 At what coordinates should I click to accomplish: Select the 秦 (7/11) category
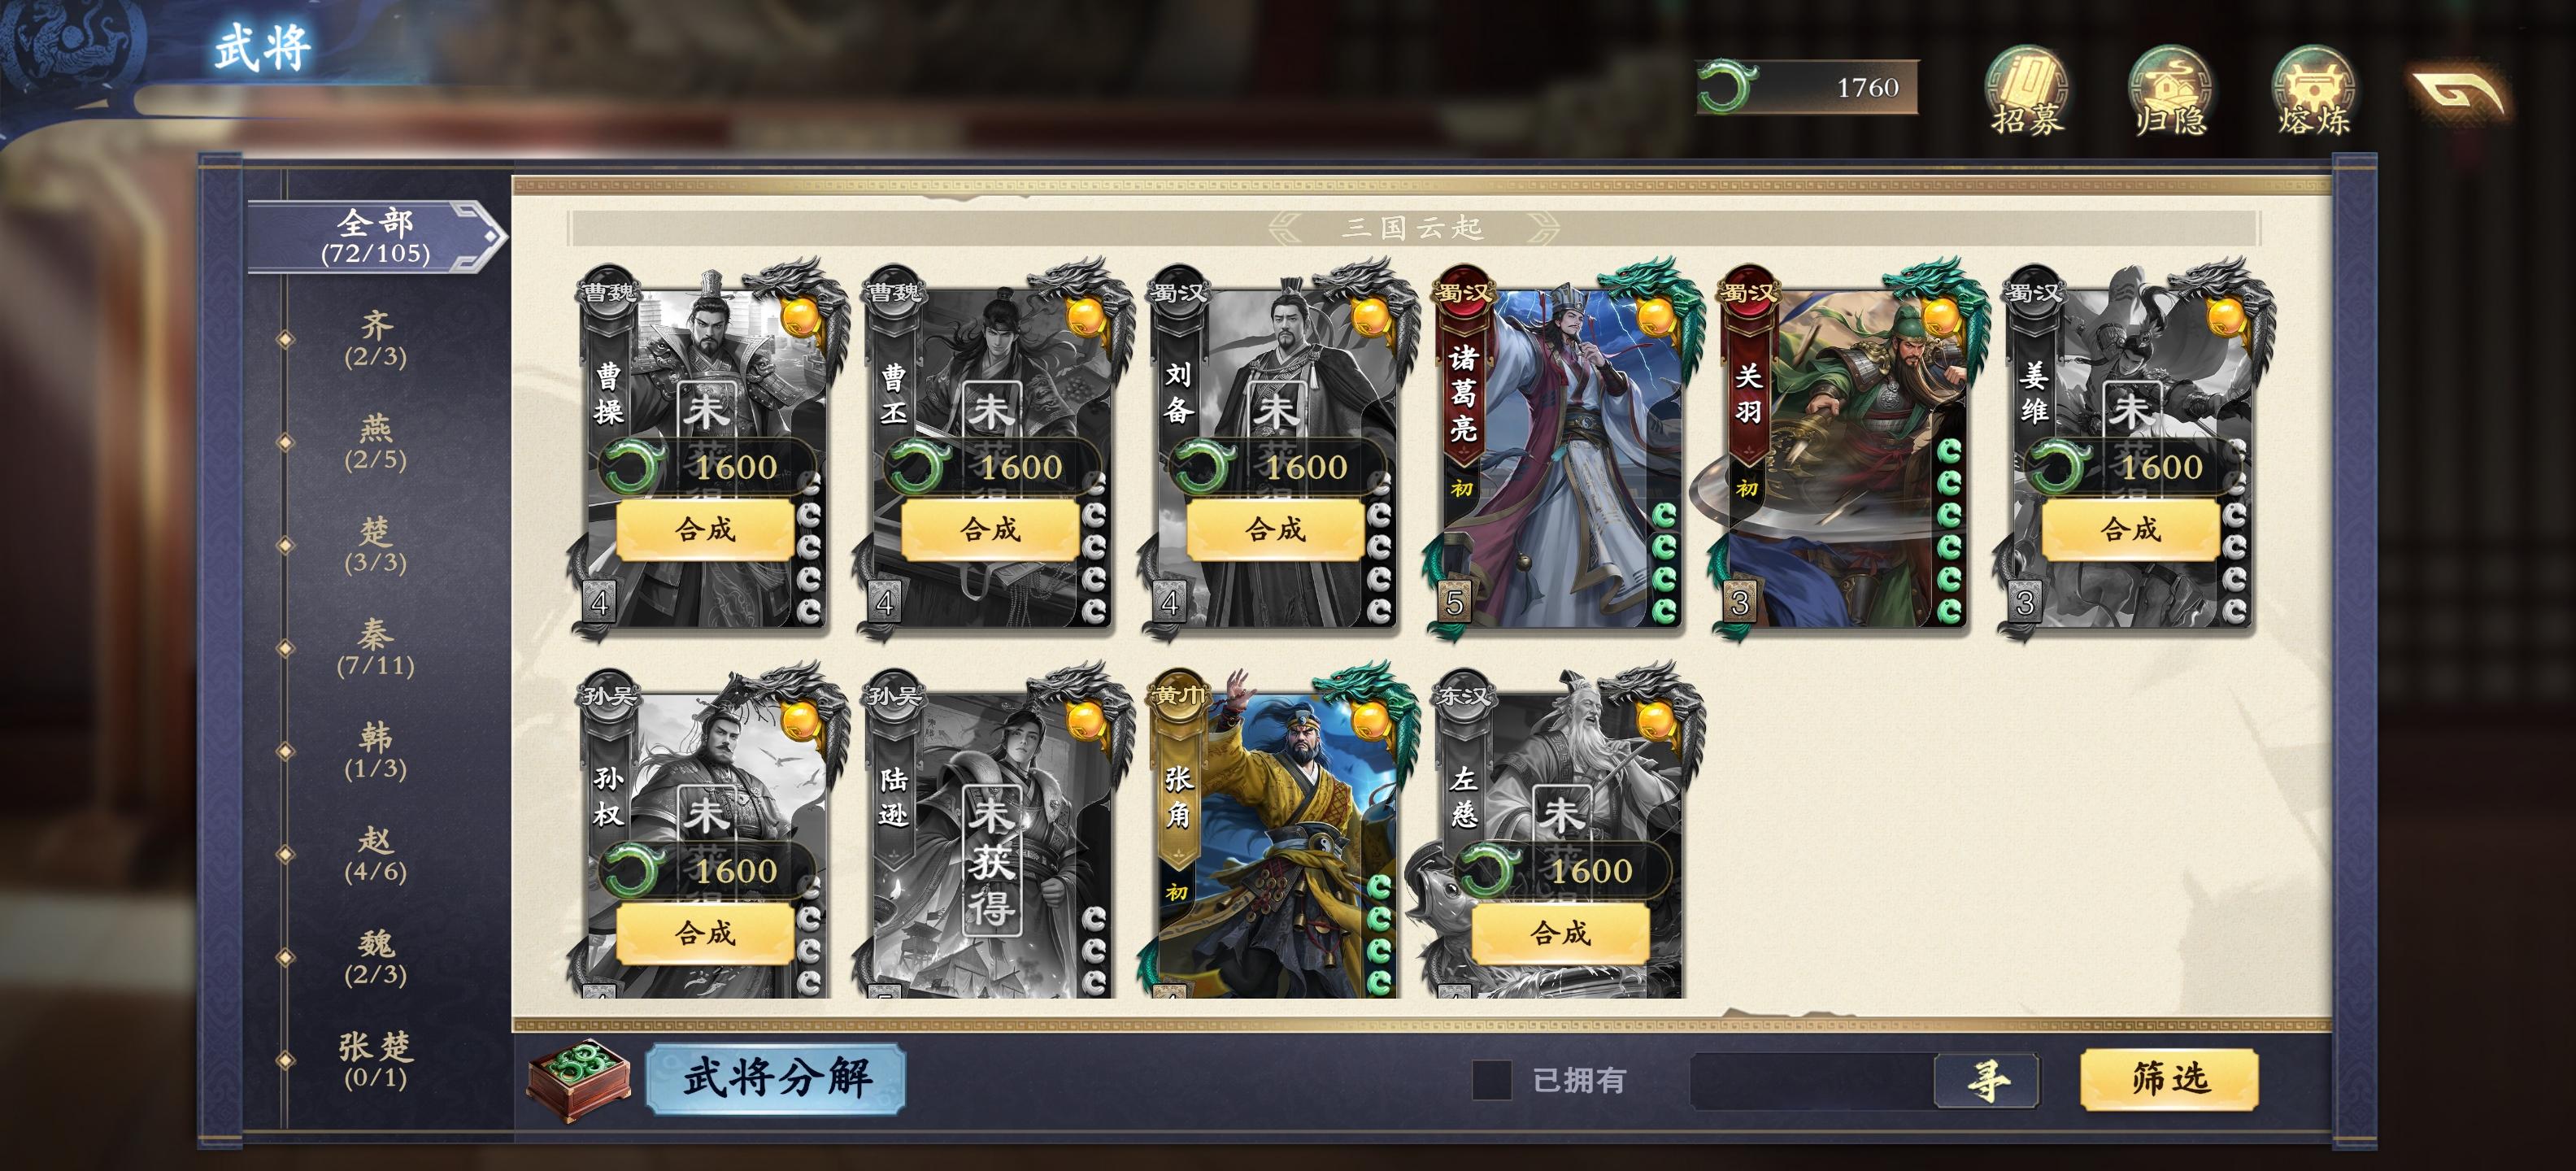[x=376, y=648]
